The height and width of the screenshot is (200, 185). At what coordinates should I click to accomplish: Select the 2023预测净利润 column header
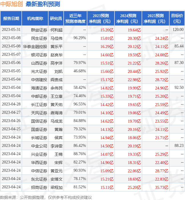coord(101,19)
